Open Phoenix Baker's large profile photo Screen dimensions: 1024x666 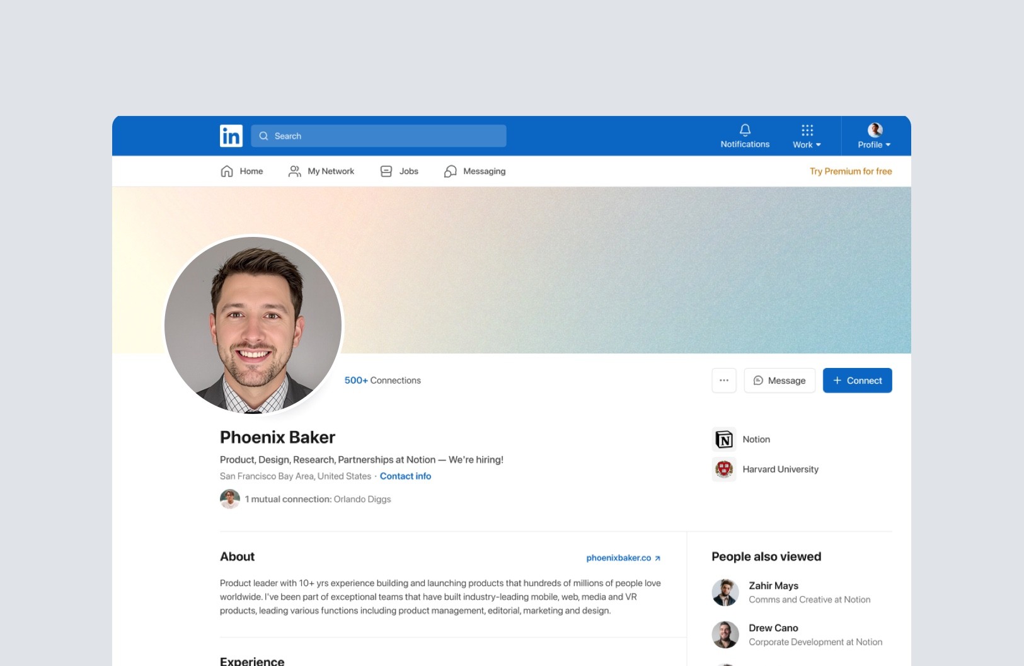coord(253,325)
